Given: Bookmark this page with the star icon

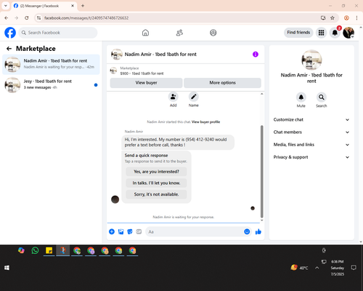Looking at the screenshot, I should tap(333, 18).
